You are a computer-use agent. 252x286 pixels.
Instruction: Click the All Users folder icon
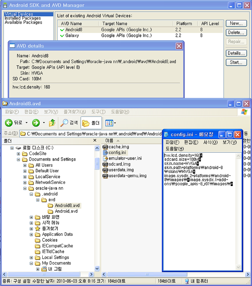pos(31,165)
